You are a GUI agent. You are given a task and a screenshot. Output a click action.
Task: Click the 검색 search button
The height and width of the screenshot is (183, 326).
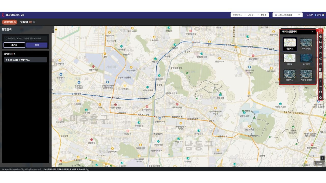tap(37, 45)
